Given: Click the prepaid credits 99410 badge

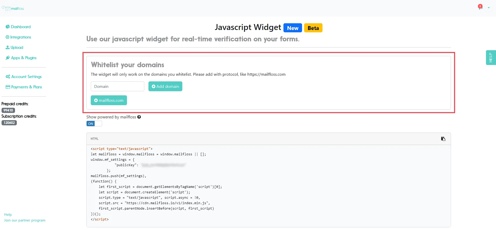Looking at the screenshot, I should click(x=8, y=110).
